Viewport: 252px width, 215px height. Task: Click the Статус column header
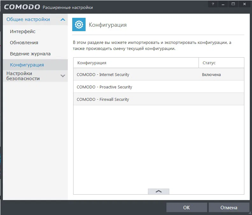[x=221, y=63]
